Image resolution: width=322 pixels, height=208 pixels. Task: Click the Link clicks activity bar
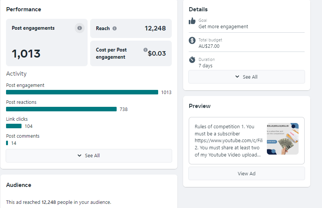(14, 126)
